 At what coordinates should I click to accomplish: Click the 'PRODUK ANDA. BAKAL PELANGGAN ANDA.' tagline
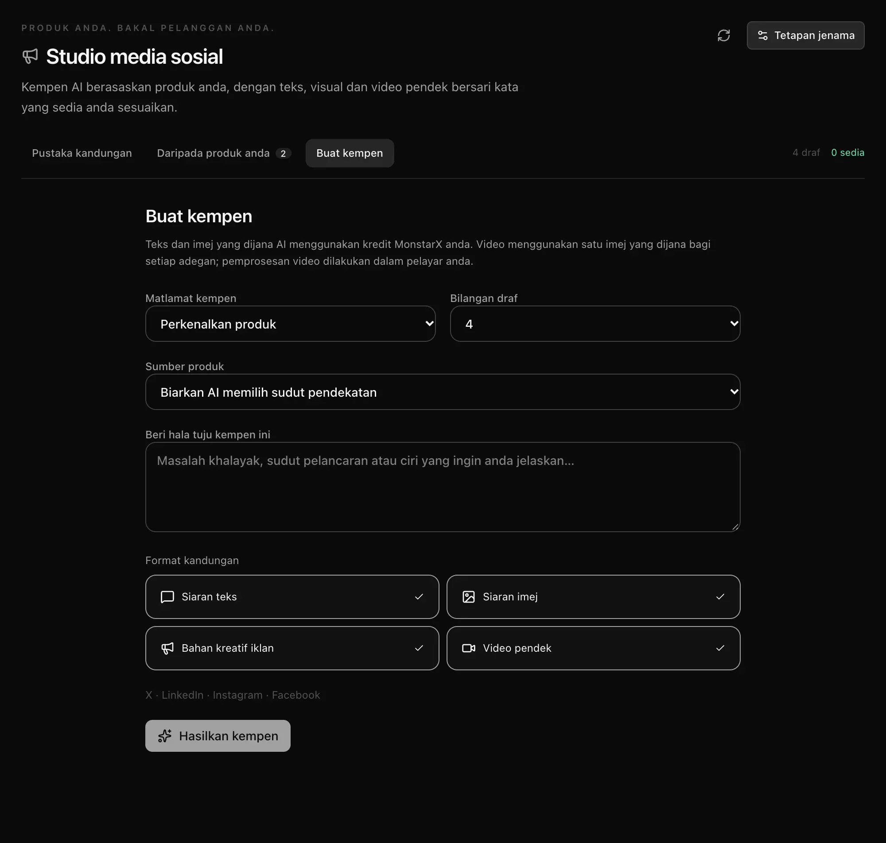(x=148, y=28)
